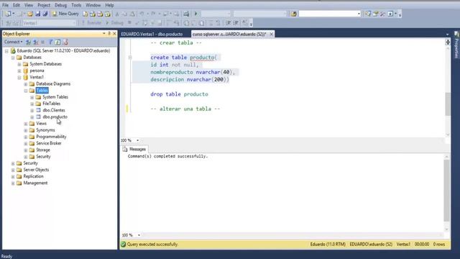Image resolution: width=460 pixels, height=259 pixels.
Task: Select the Views folder in tree
Action: coord(41,123)
